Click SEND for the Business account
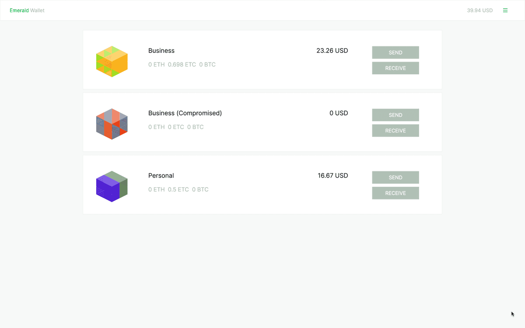The height and width of the screenshot is (328, 525). pyautogui.click(x=395, y=52)
